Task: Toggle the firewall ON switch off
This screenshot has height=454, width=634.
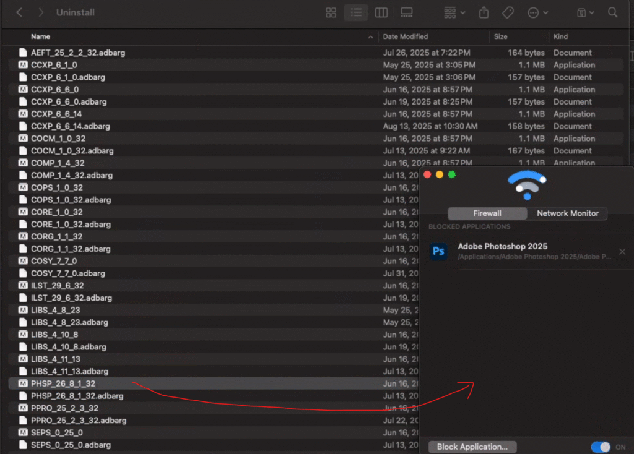Action: (x=600, y=446)
